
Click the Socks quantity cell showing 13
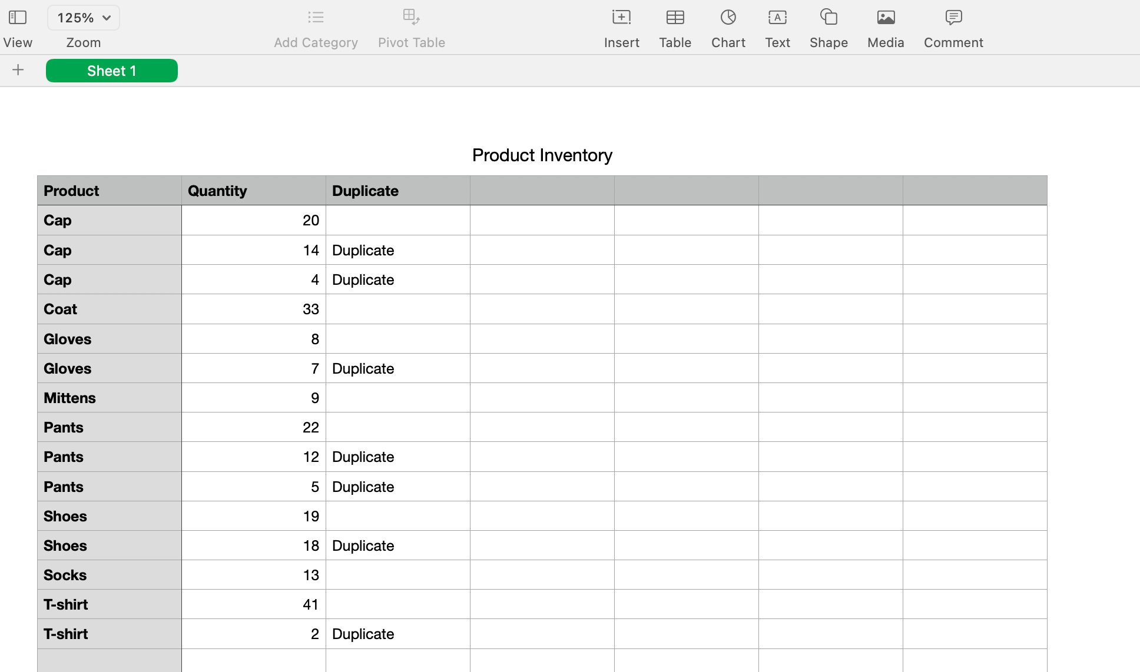(x=253, y=575)
